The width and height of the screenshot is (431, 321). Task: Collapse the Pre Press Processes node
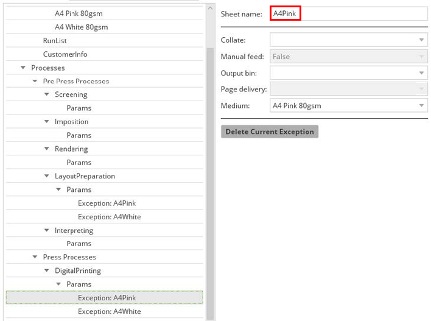[x=35, y=81]
